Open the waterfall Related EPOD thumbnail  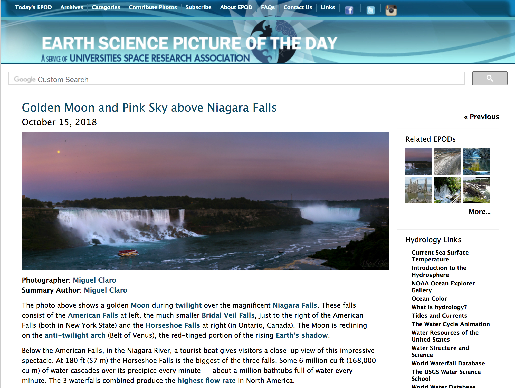click(x=447, y=190)
